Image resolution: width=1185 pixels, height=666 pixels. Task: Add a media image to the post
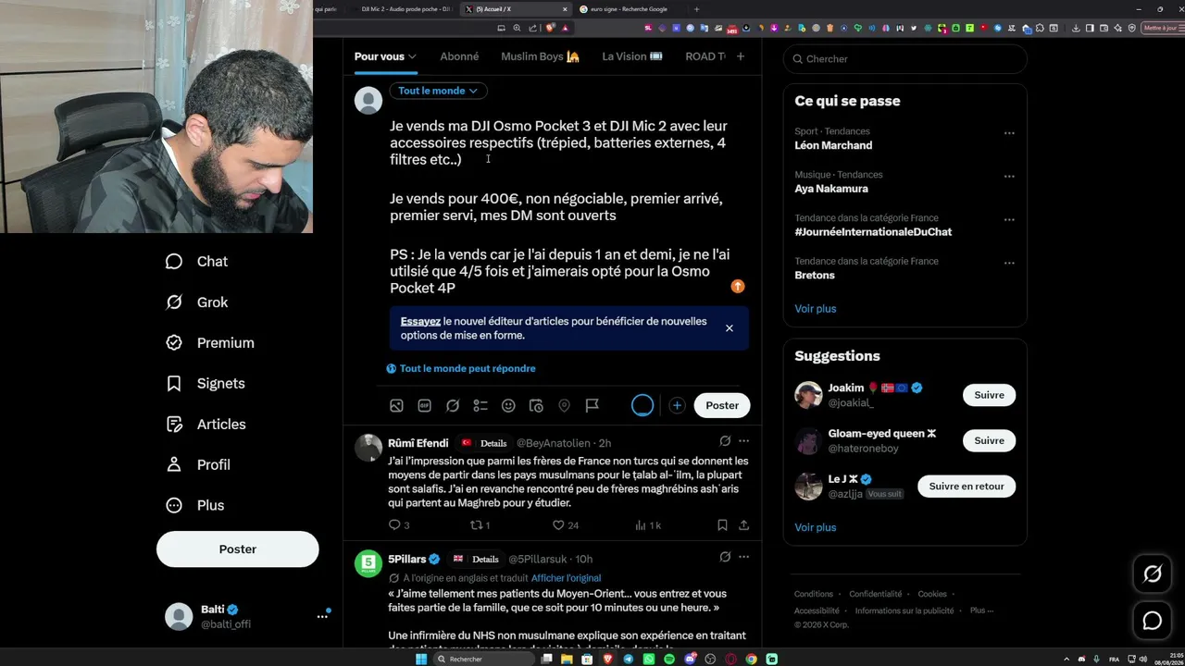pyautogui.click(x=396, y=405)
